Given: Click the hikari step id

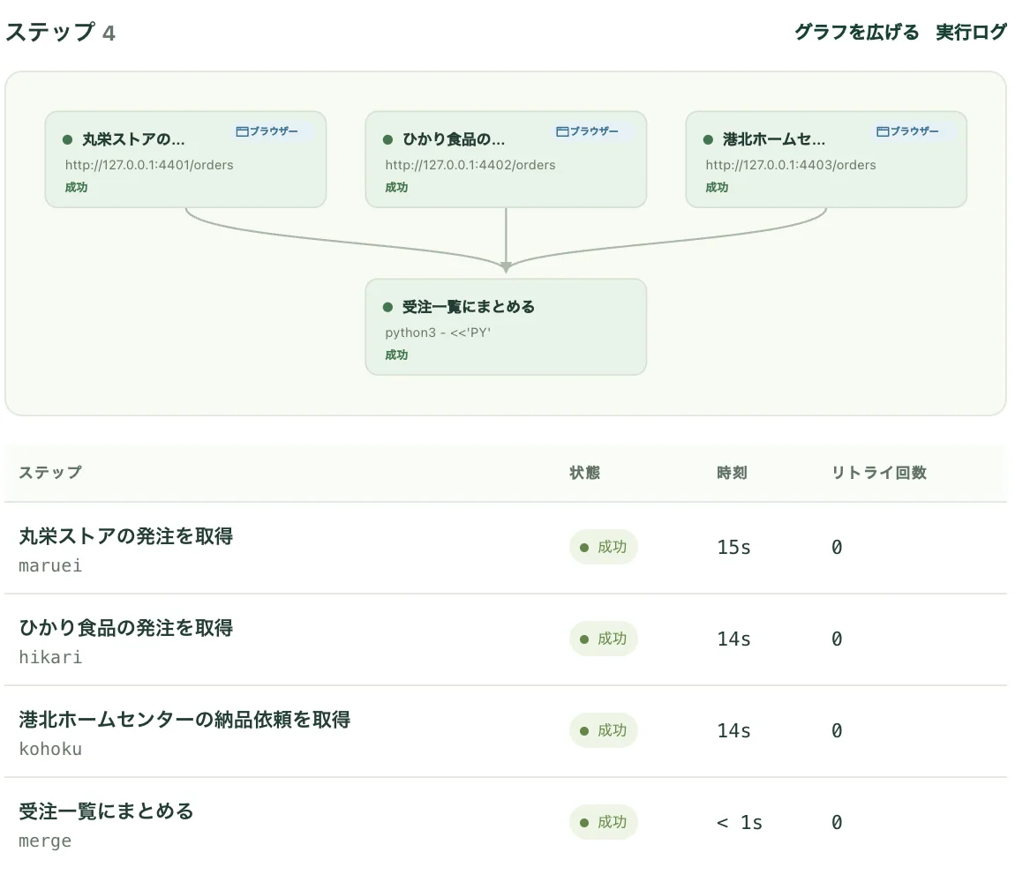Looking at the screenshot, I should point(50,657).
